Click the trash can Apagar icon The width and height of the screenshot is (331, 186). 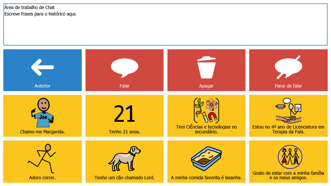click(206, 67)
